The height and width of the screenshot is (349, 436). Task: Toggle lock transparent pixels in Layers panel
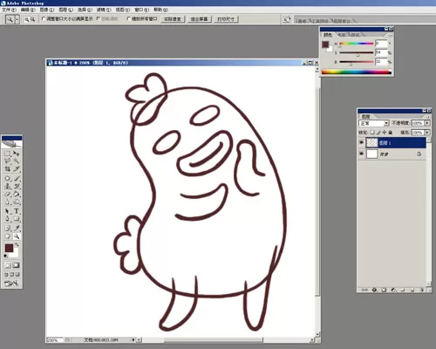372,133
